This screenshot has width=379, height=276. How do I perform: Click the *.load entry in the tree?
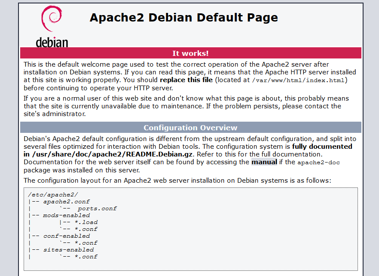coord(86,222)
